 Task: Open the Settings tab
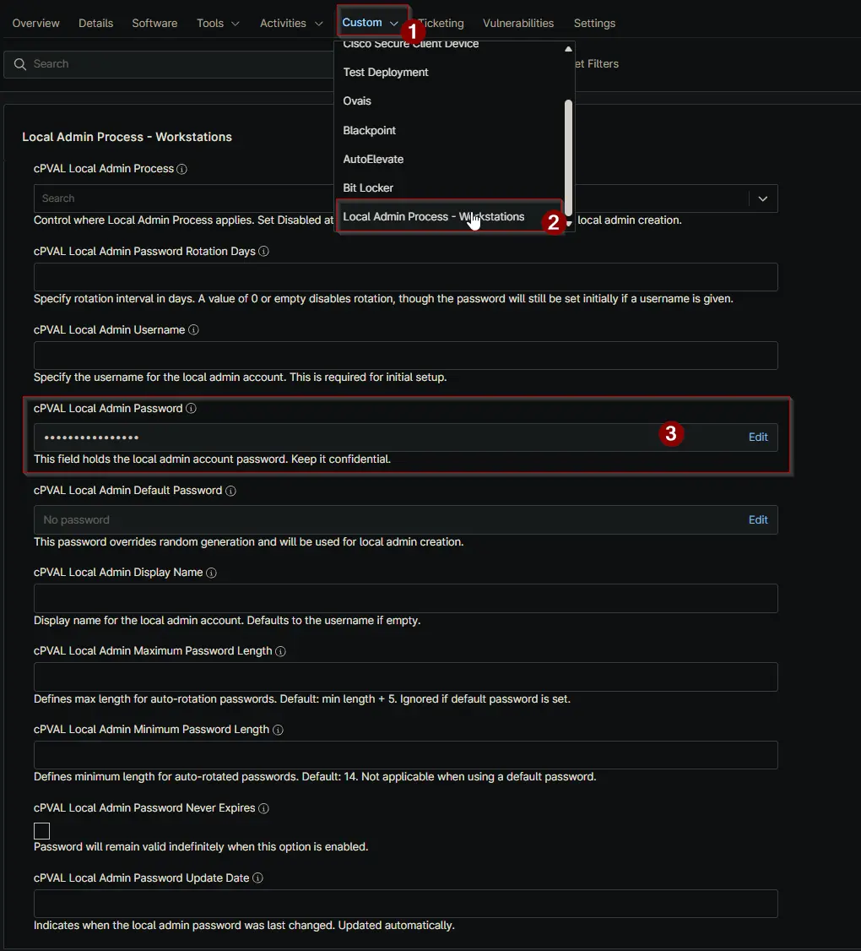pyautogui.click(x=594, y=23)
